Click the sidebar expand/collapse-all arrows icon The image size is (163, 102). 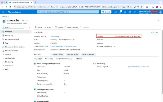[x=26, y=27]
